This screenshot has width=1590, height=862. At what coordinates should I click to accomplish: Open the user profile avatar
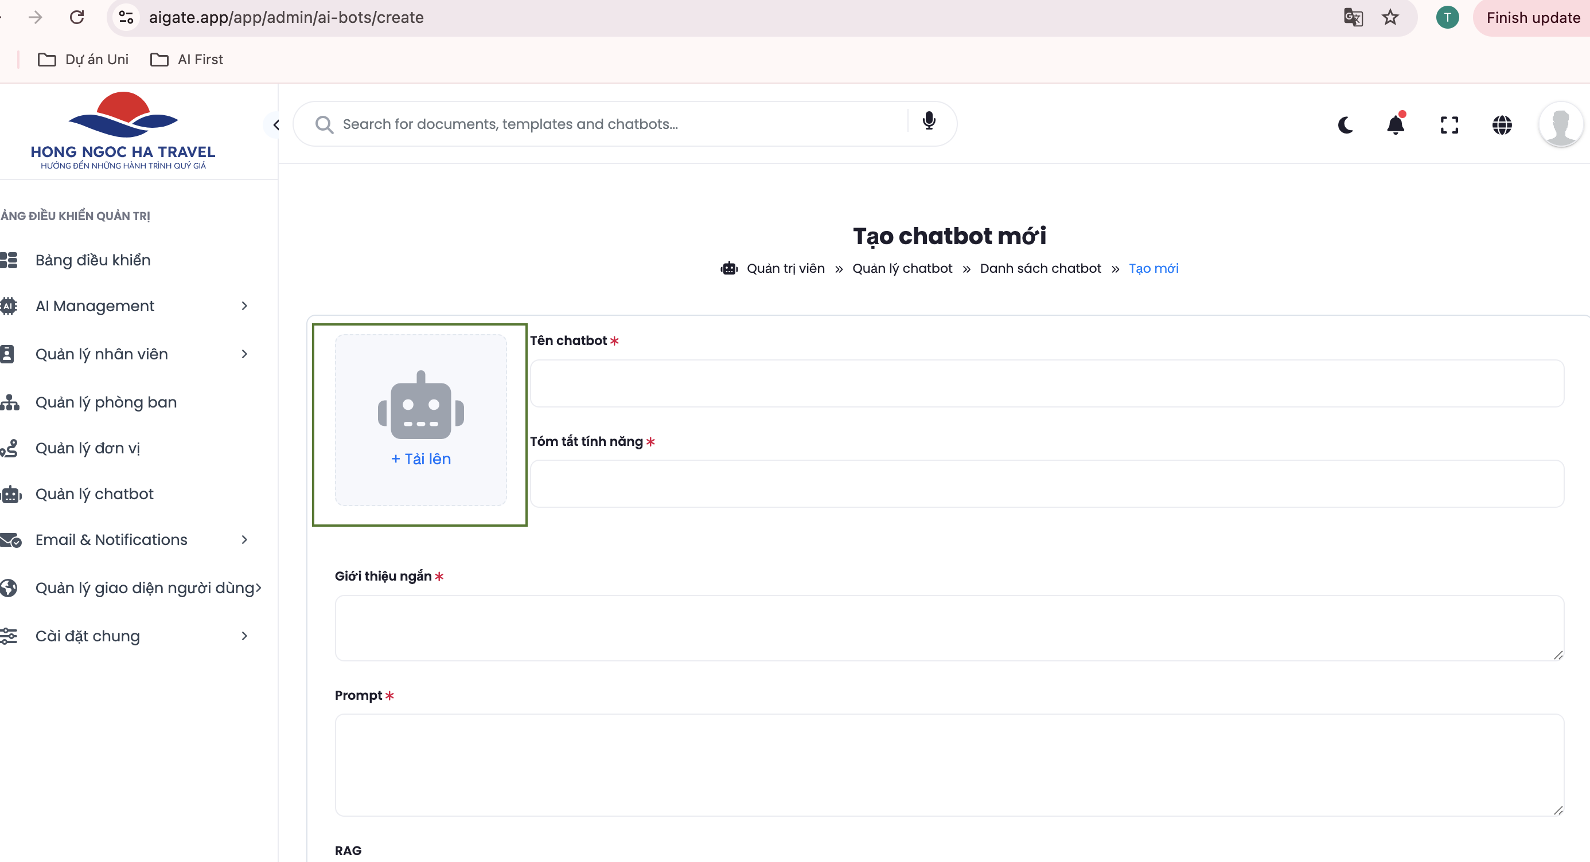click(x=1560, y=125)
